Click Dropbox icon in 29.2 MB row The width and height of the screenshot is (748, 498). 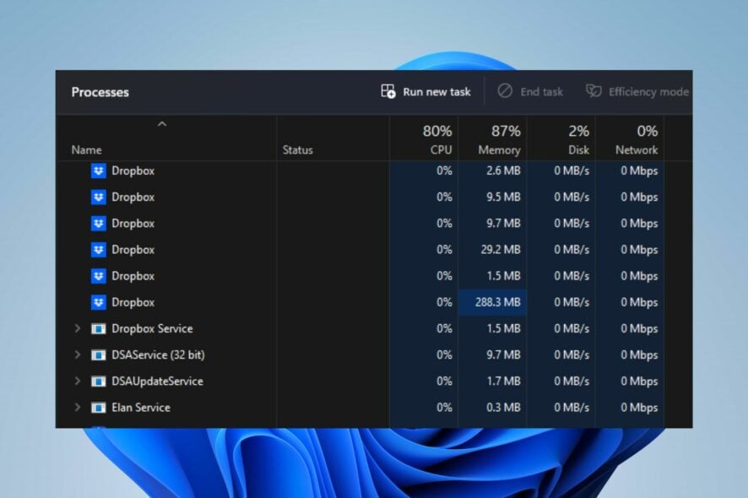pyautogui.click(x=98, y=250)
